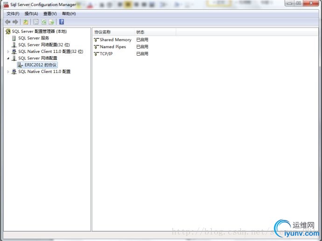
Task: Click the application icon in title bar
Action: 6,5
